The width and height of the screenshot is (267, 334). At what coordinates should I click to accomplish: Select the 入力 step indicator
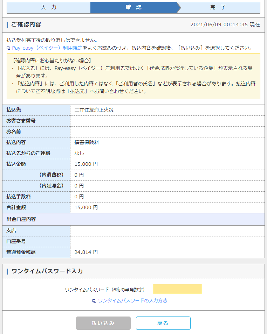49,7
